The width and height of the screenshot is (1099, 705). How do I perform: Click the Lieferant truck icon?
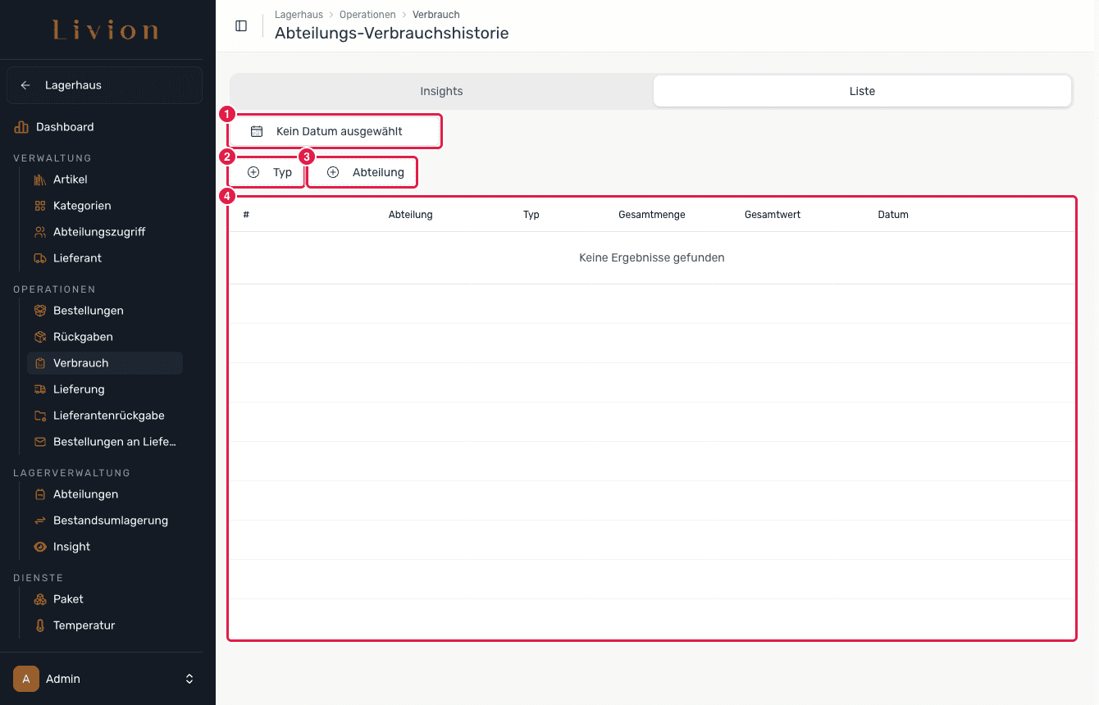[40, 258]
